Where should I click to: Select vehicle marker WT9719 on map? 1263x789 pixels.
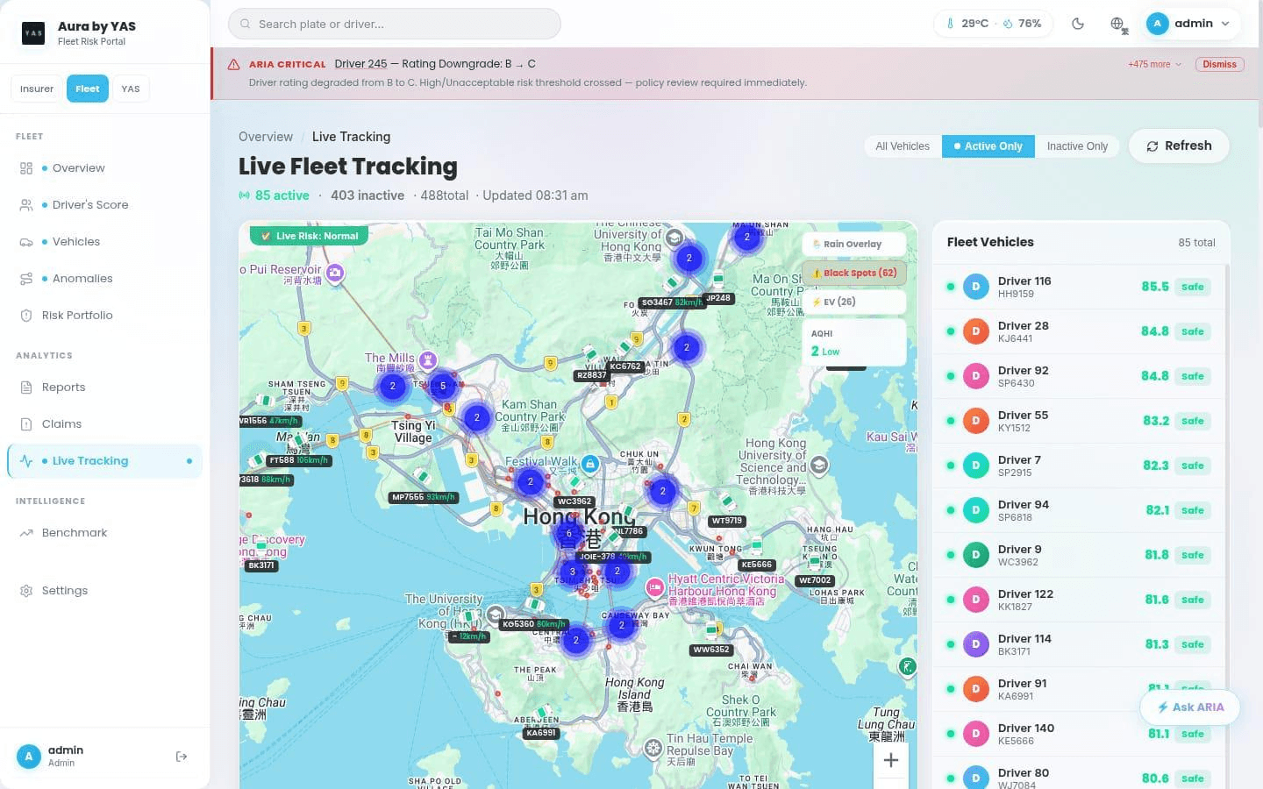[727, 521]
